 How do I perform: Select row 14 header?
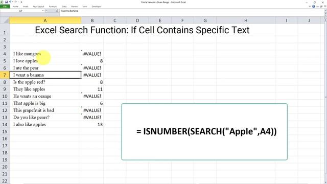5,124
